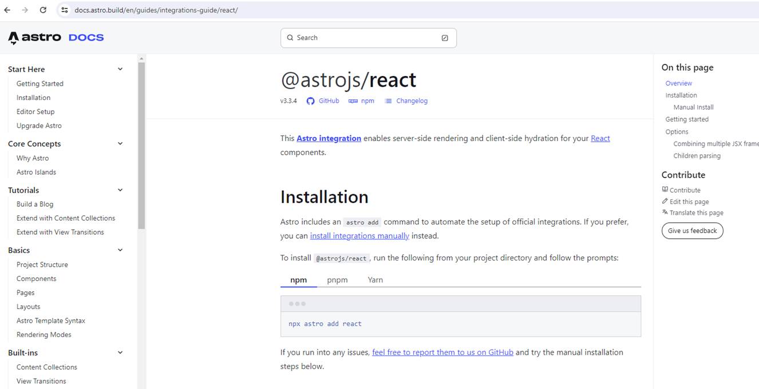Open Editor Setup in sidebar
The image size is (759, 389).
click(35, 112)
